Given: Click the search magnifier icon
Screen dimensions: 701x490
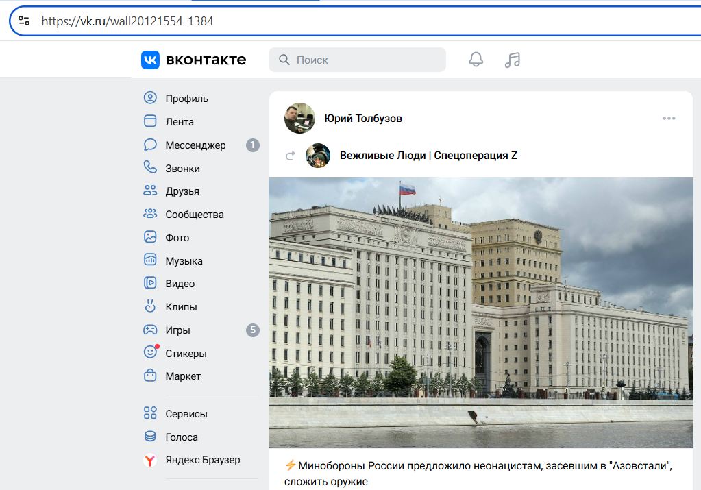Looking at the screenshot, I should [x=284, y=60].
